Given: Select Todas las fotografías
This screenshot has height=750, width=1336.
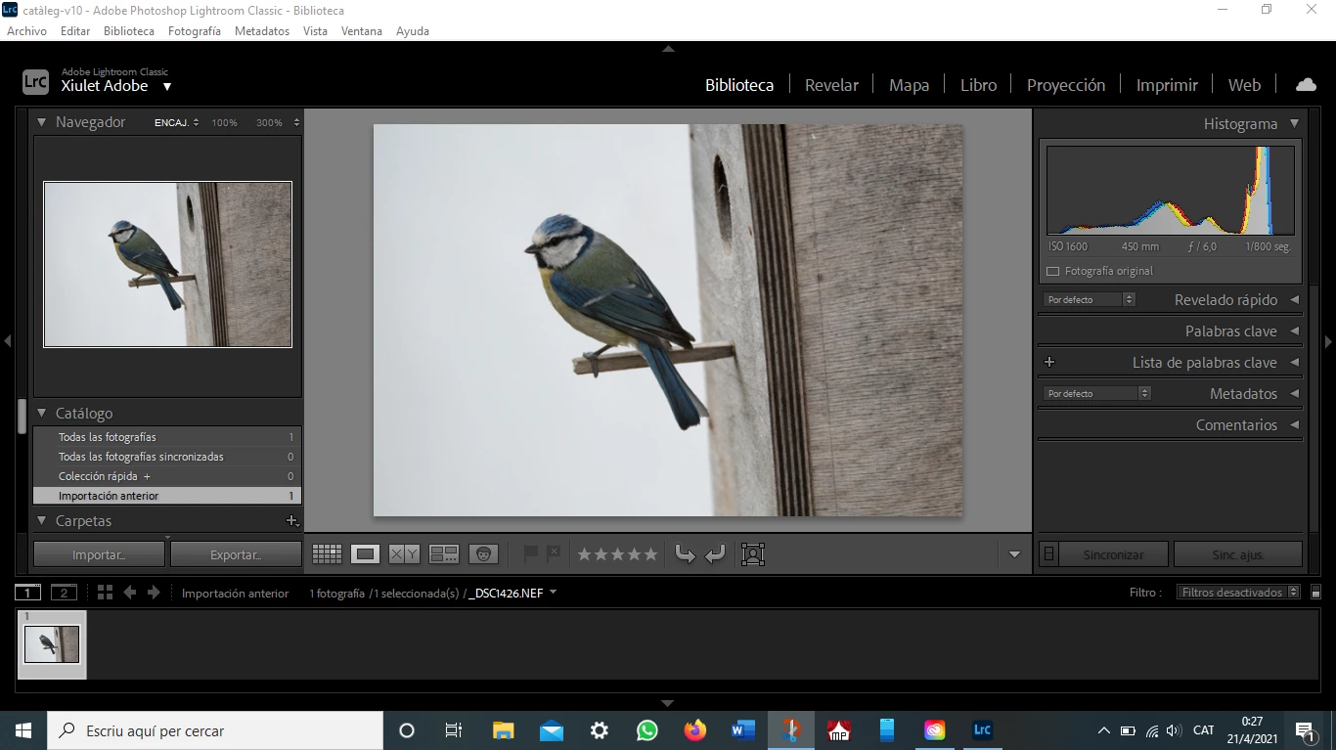Looking at the screenshot, I should (x=167, y=437).
